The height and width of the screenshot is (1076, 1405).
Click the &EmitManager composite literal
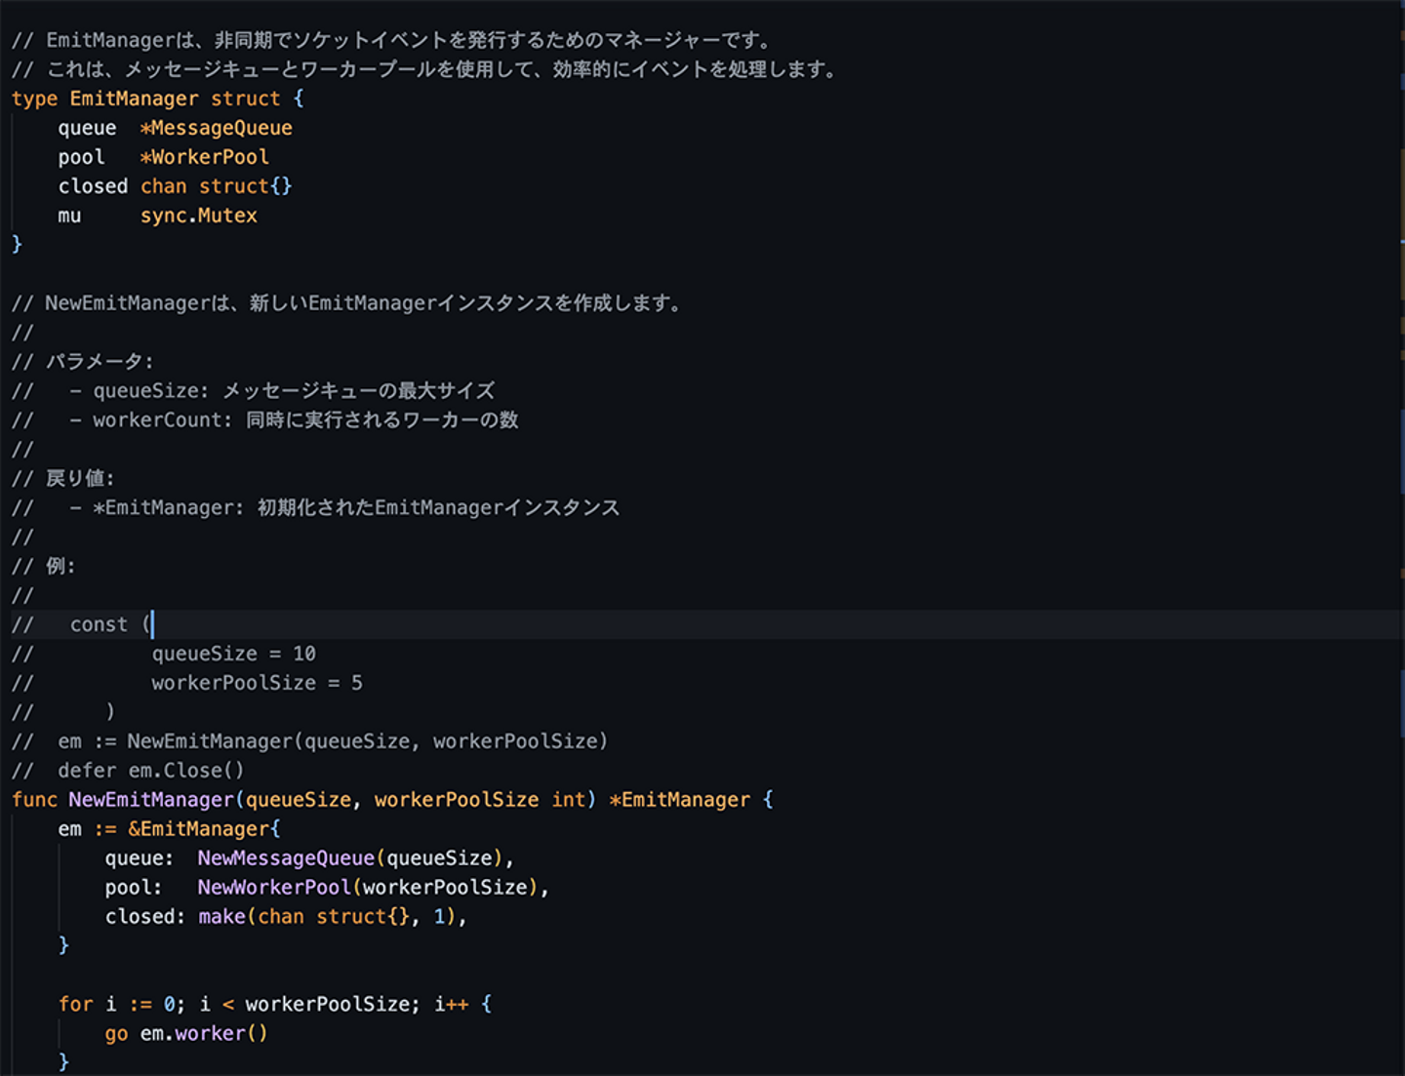coord(203,829)
